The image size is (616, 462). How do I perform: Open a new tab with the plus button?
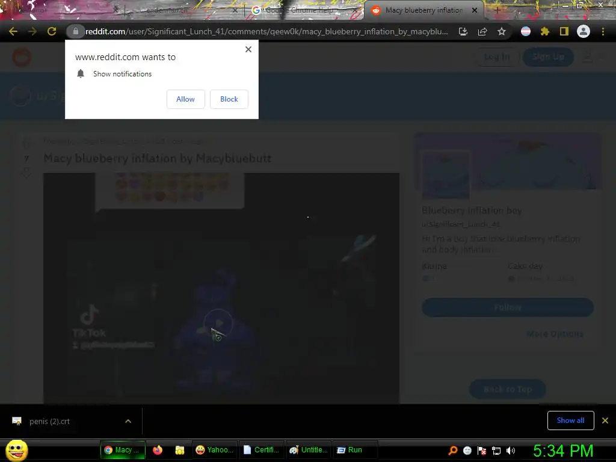(497, 11)
